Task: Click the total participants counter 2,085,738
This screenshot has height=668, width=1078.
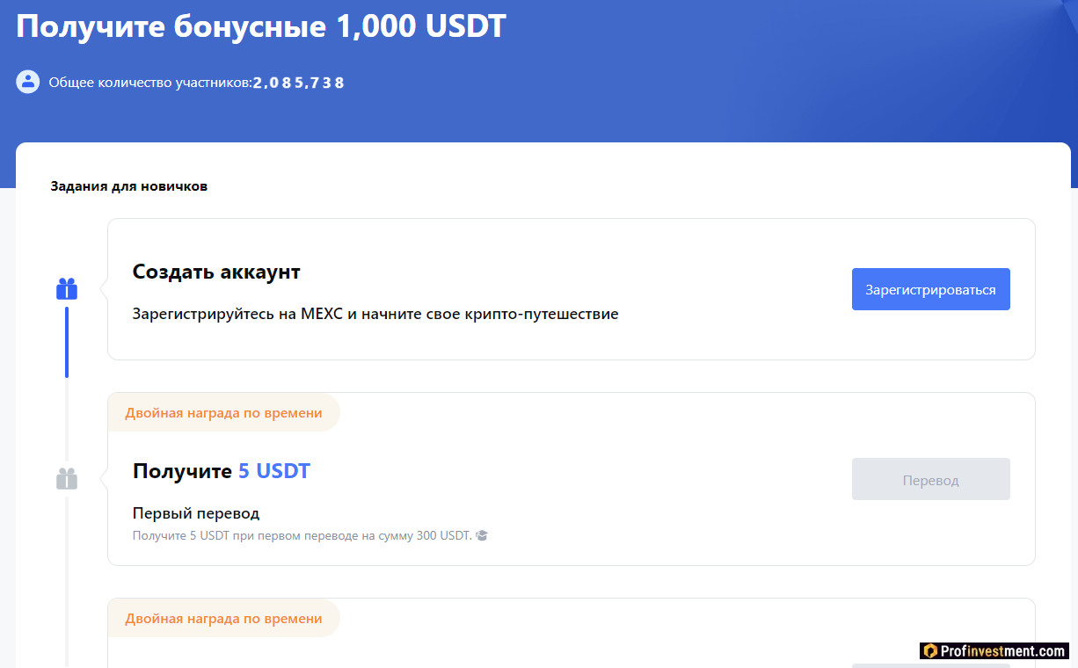Action: click(x=298, y=83)
